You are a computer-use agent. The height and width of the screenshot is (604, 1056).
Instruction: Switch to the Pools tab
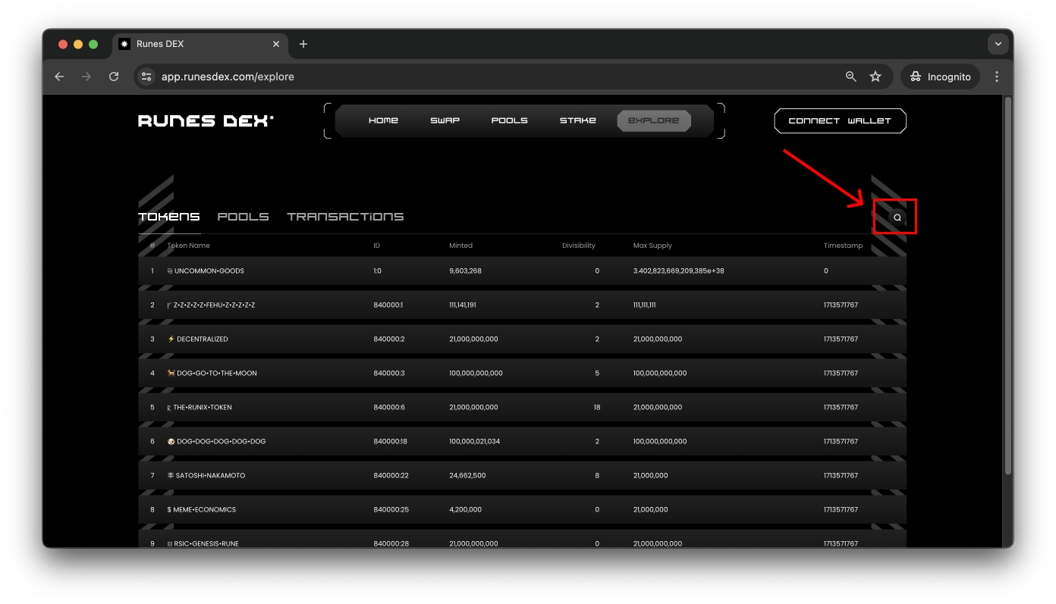click(243, 217)
